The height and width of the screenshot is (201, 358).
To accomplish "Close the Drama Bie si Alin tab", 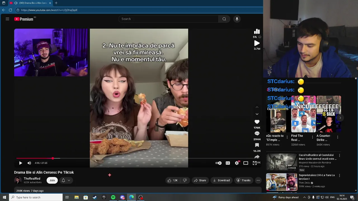I will [50, 3].
